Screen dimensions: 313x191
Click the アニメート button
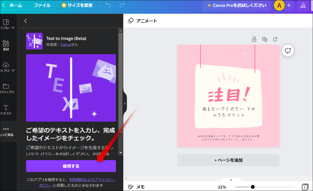[x=142, y=21]
